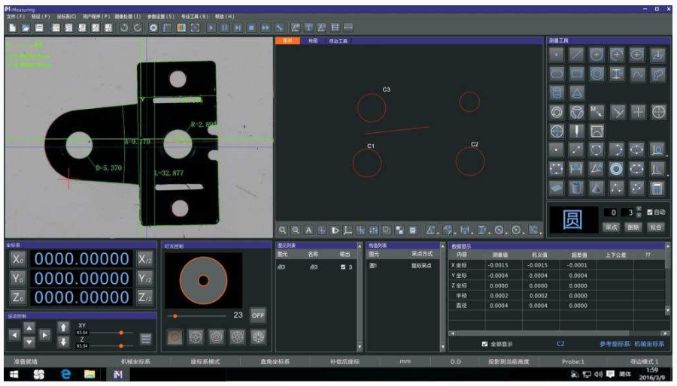Toggle the 自动 (auto) checkbox
The height and width of the screenshot is (386, 677).
pos(650,213)
